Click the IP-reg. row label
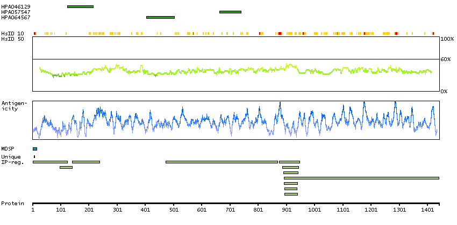457x225 pixels. tap(12, 162)
